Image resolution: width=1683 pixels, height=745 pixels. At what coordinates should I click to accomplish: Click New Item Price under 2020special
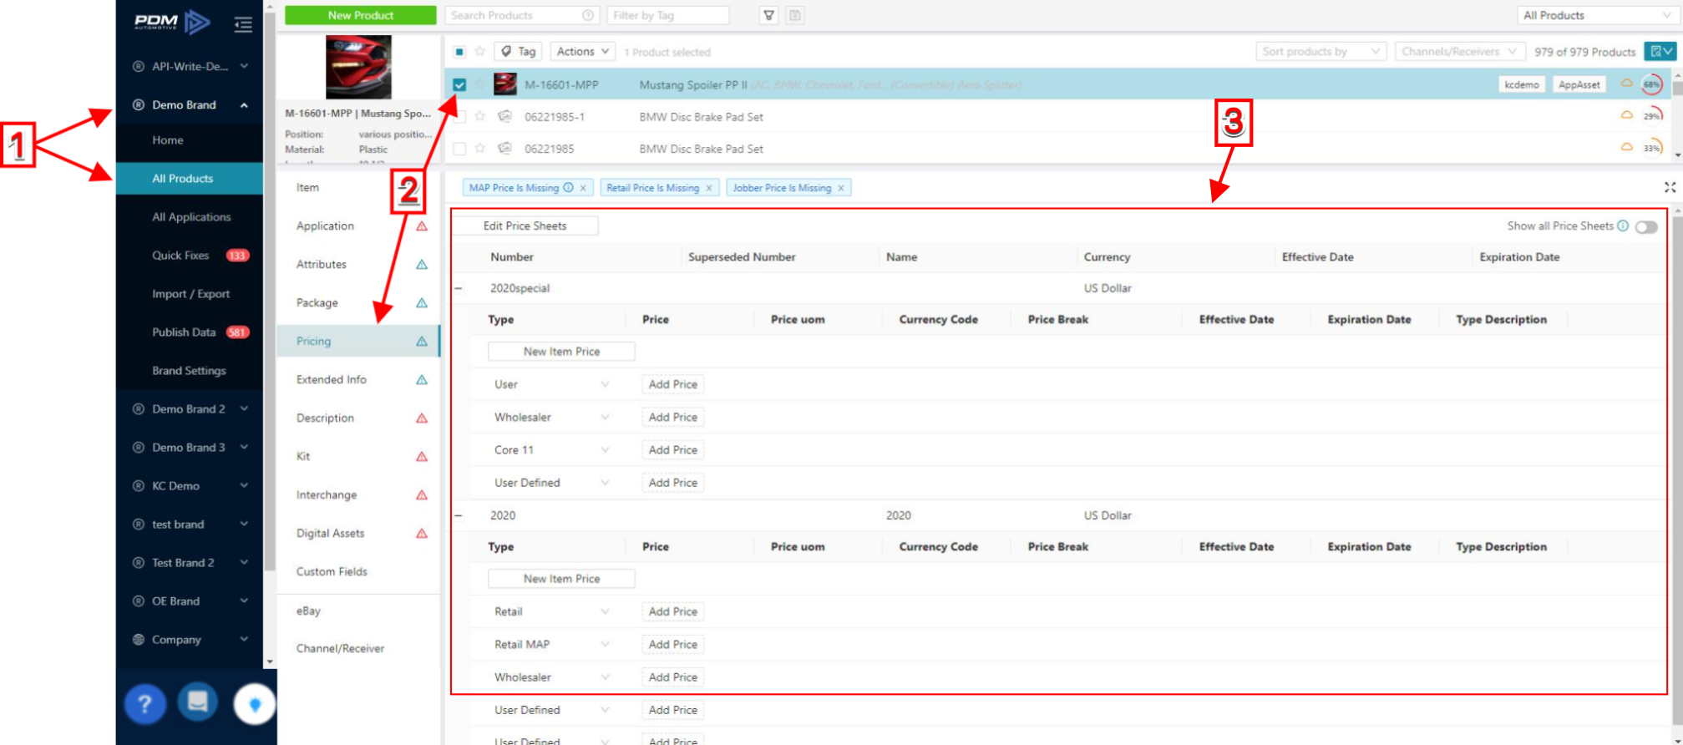[x=561, y=351]
